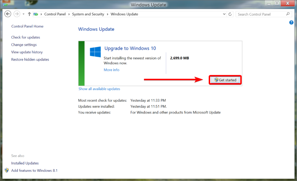Open Show all available updates
This screenshot has width=297, height=181.
(99, 89)
